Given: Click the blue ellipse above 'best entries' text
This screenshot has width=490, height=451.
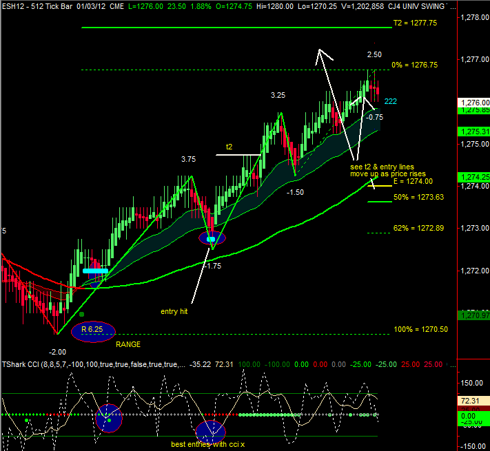Looking at the screenshot, I should pyautogui.click(x=211, y=432).
